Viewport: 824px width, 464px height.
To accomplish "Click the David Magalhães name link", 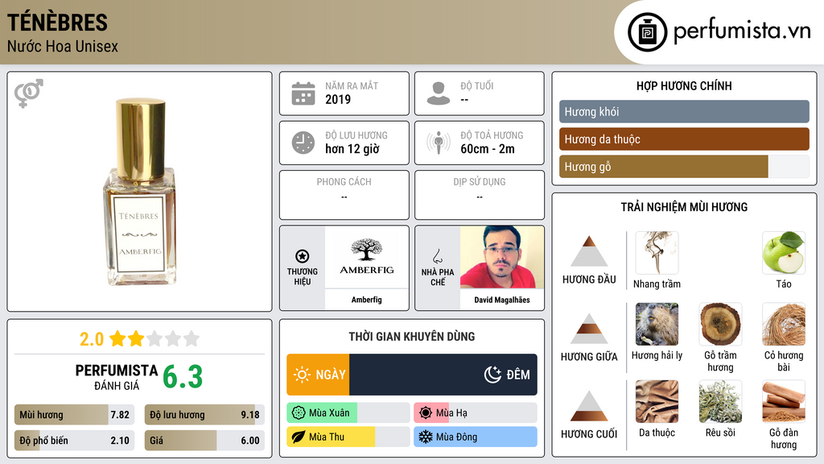I will click(502, 300).
